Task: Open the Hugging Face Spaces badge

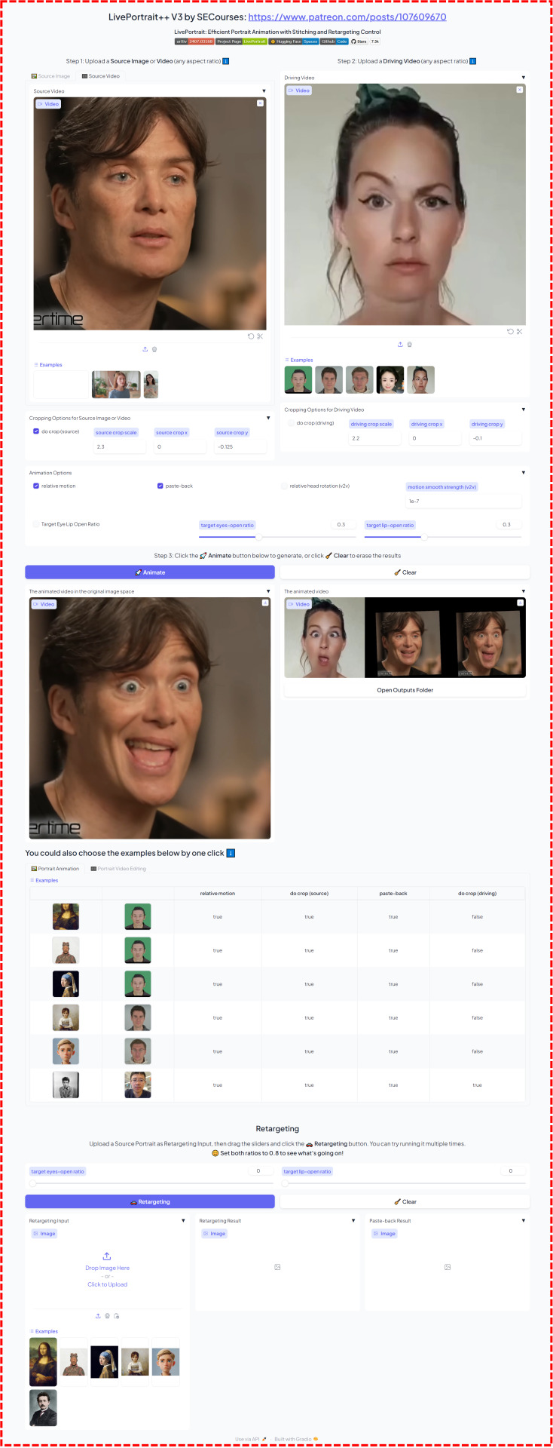Action: point(294,41)
